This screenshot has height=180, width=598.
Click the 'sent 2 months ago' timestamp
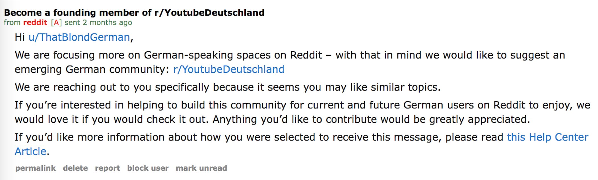pyautogui.click(x=98, y=23)
